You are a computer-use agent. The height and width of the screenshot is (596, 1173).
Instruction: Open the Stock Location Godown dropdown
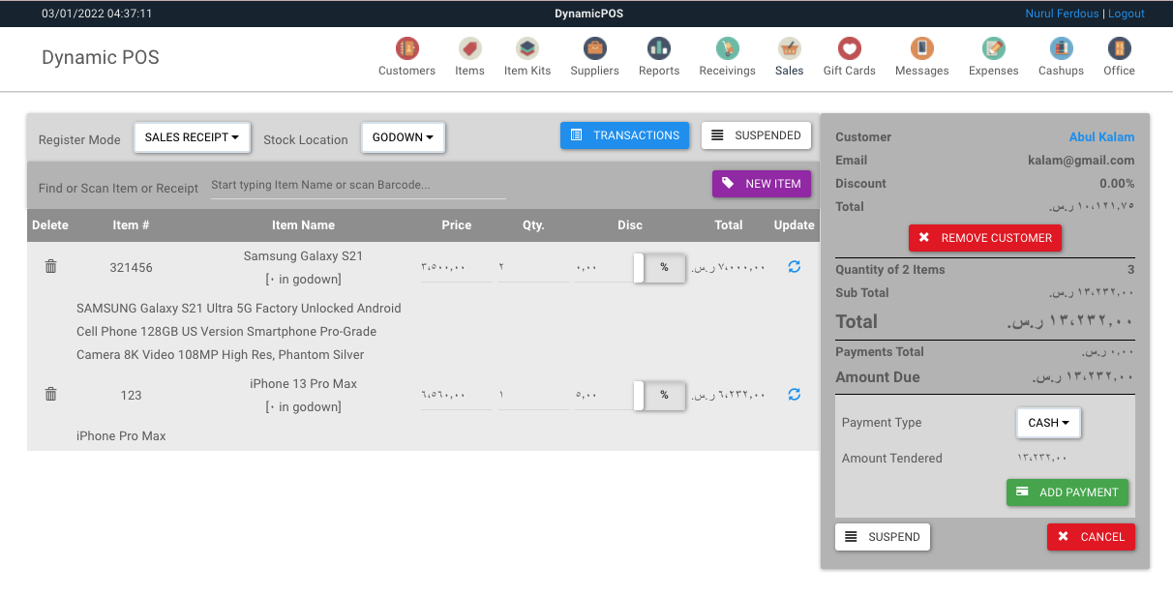[x=403, y=137]
